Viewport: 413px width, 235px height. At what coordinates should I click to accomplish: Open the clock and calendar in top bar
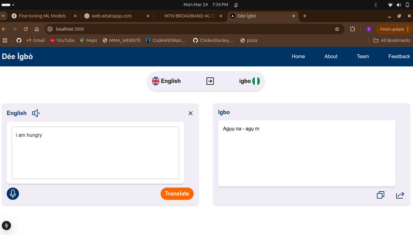(x=206, y=4)
